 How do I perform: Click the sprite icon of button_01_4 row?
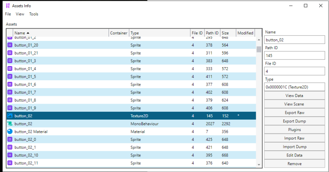coord(10,68)
